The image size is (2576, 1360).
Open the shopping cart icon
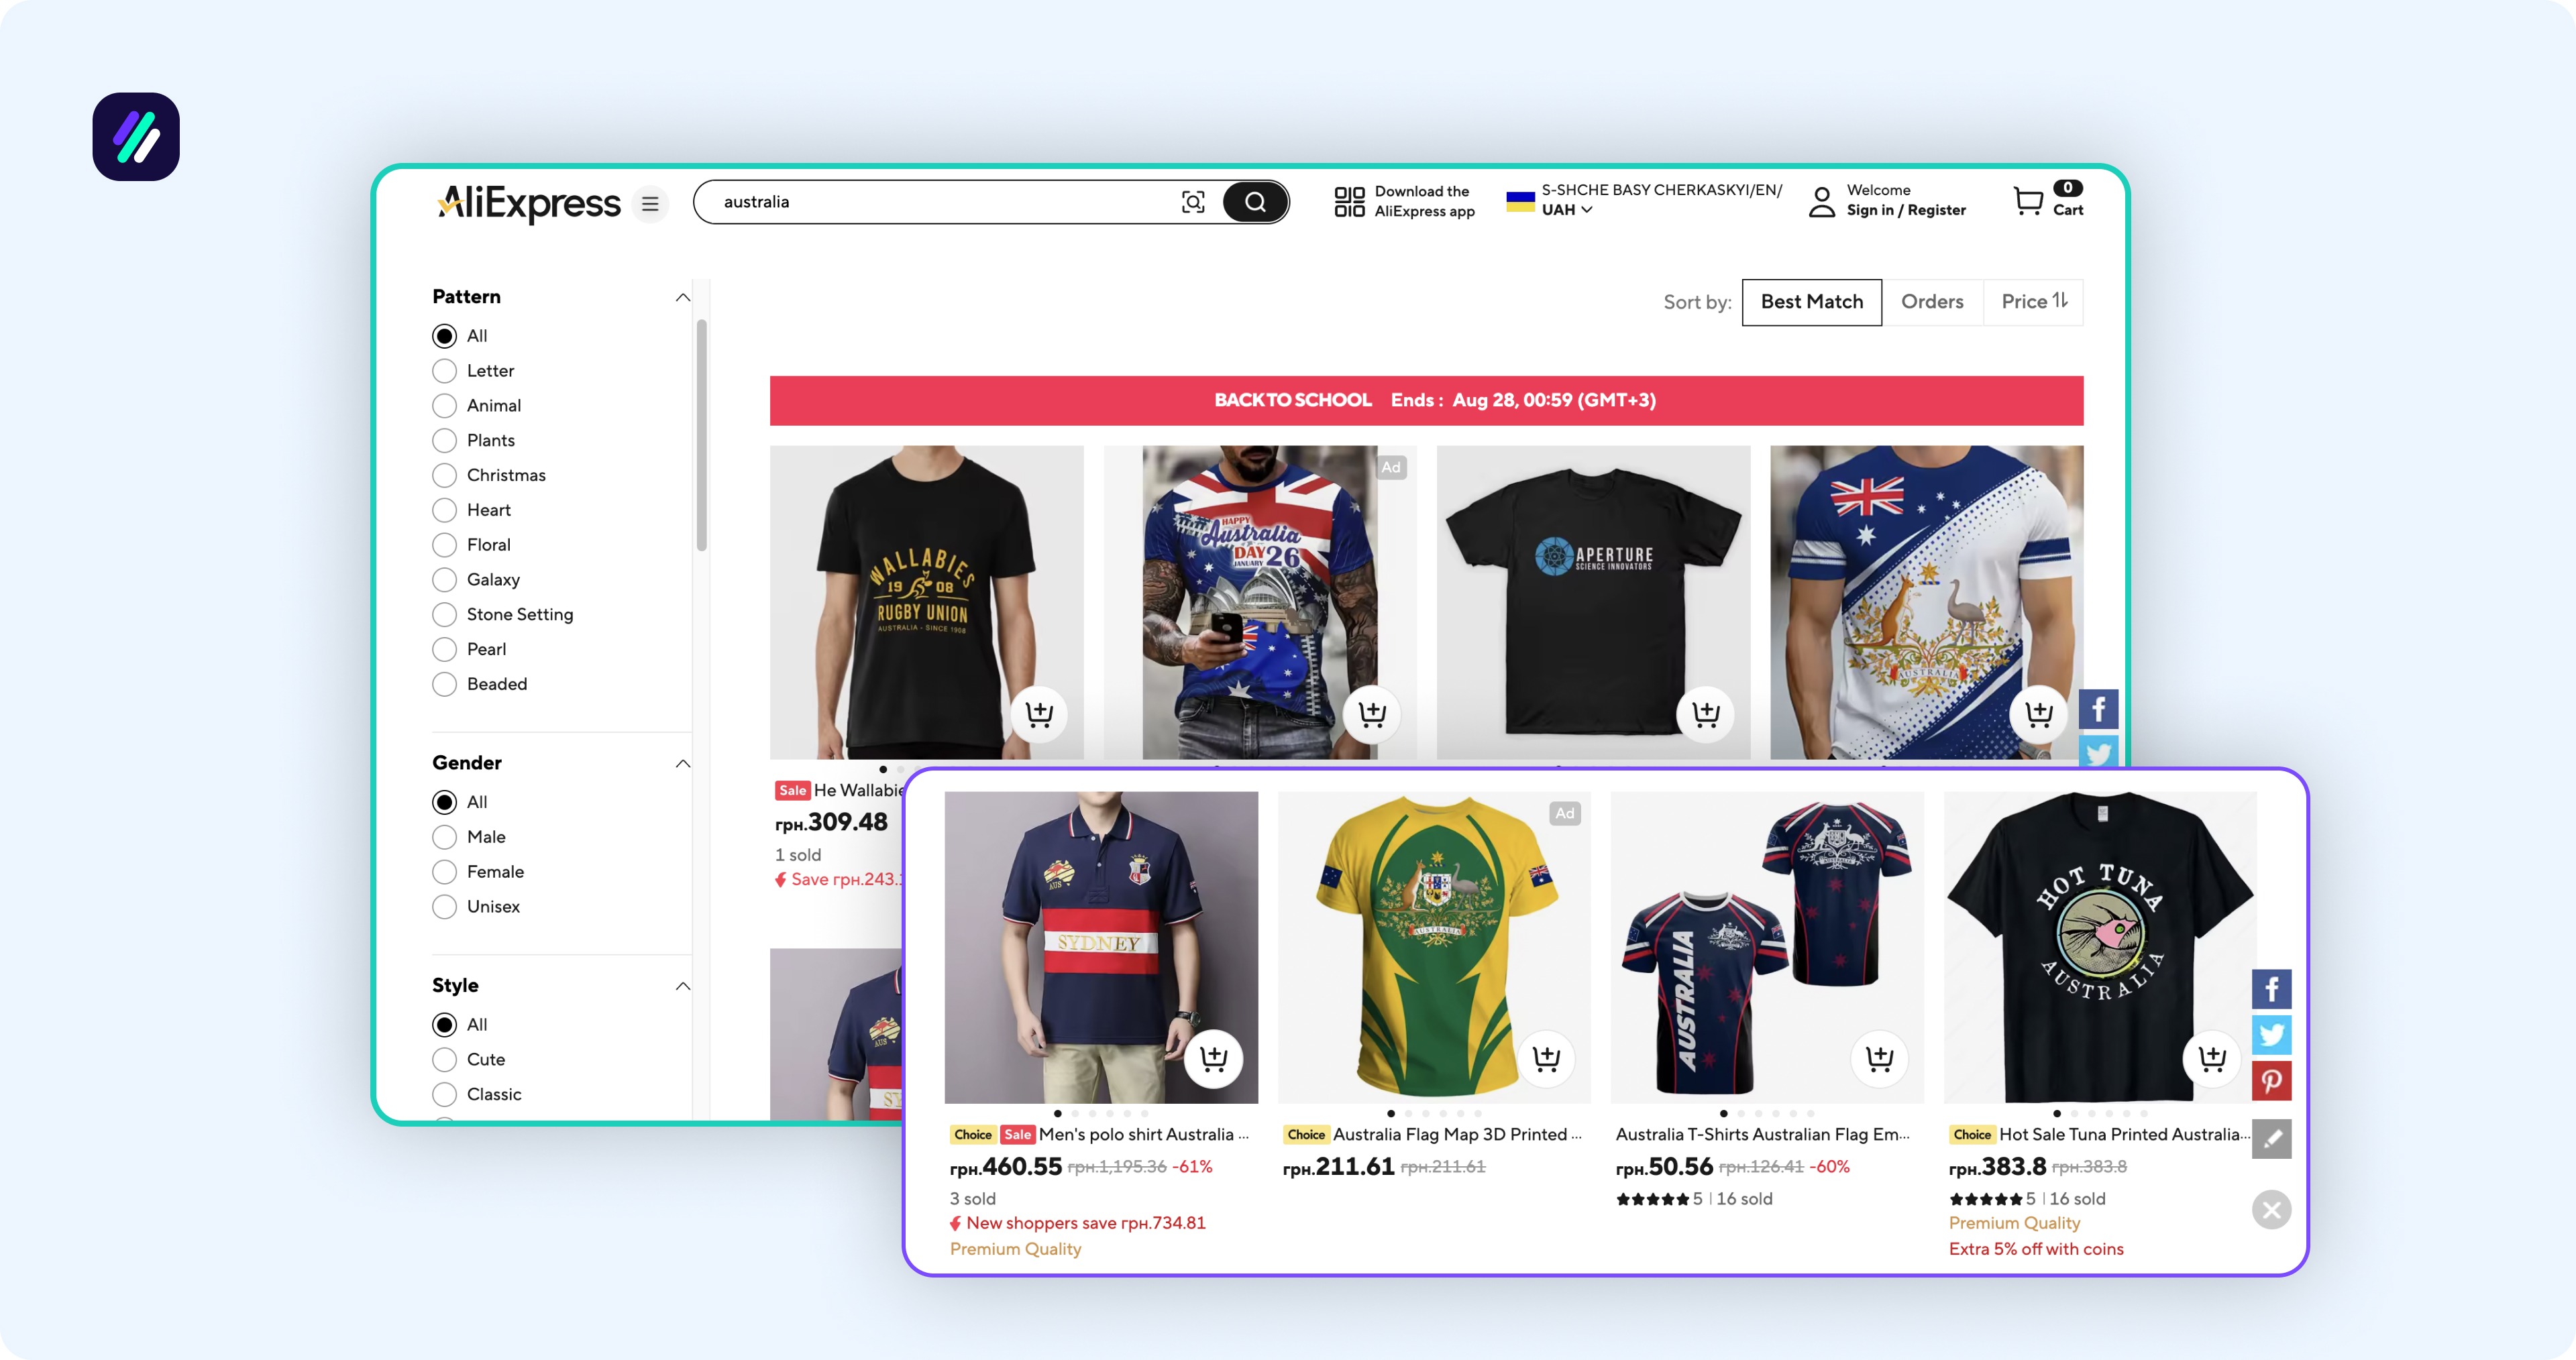click(2028, 201)
